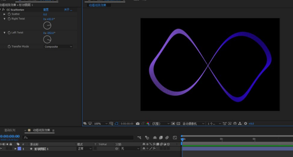Click the region of interest icon

point(173,123)
